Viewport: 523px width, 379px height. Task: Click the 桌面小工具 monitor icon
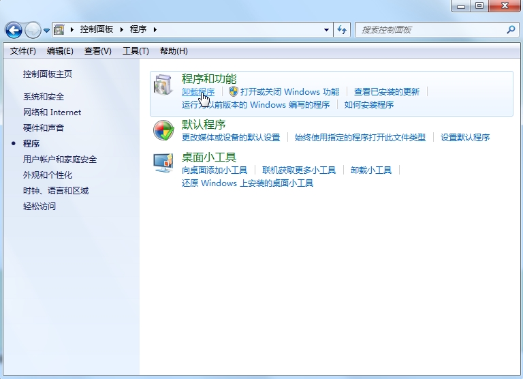pos(163,163)
